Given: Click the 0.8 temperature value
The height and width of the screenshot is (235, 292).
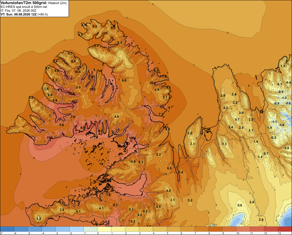Looking at the screenshot, I should click(x=287, y=148).
